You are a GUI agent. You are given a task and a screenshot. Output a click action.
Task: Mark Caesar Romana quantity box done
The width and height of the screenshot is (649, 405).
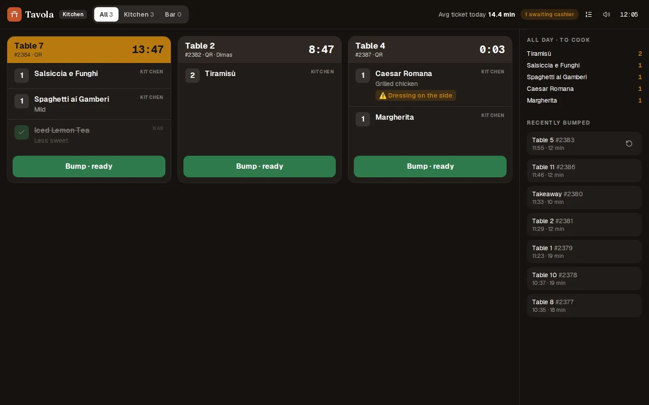[x=363, y=76]
